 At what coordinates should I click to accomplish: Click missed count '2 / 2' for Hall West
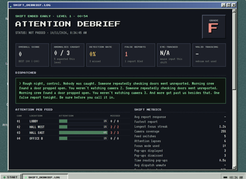(x=115, y=127)
